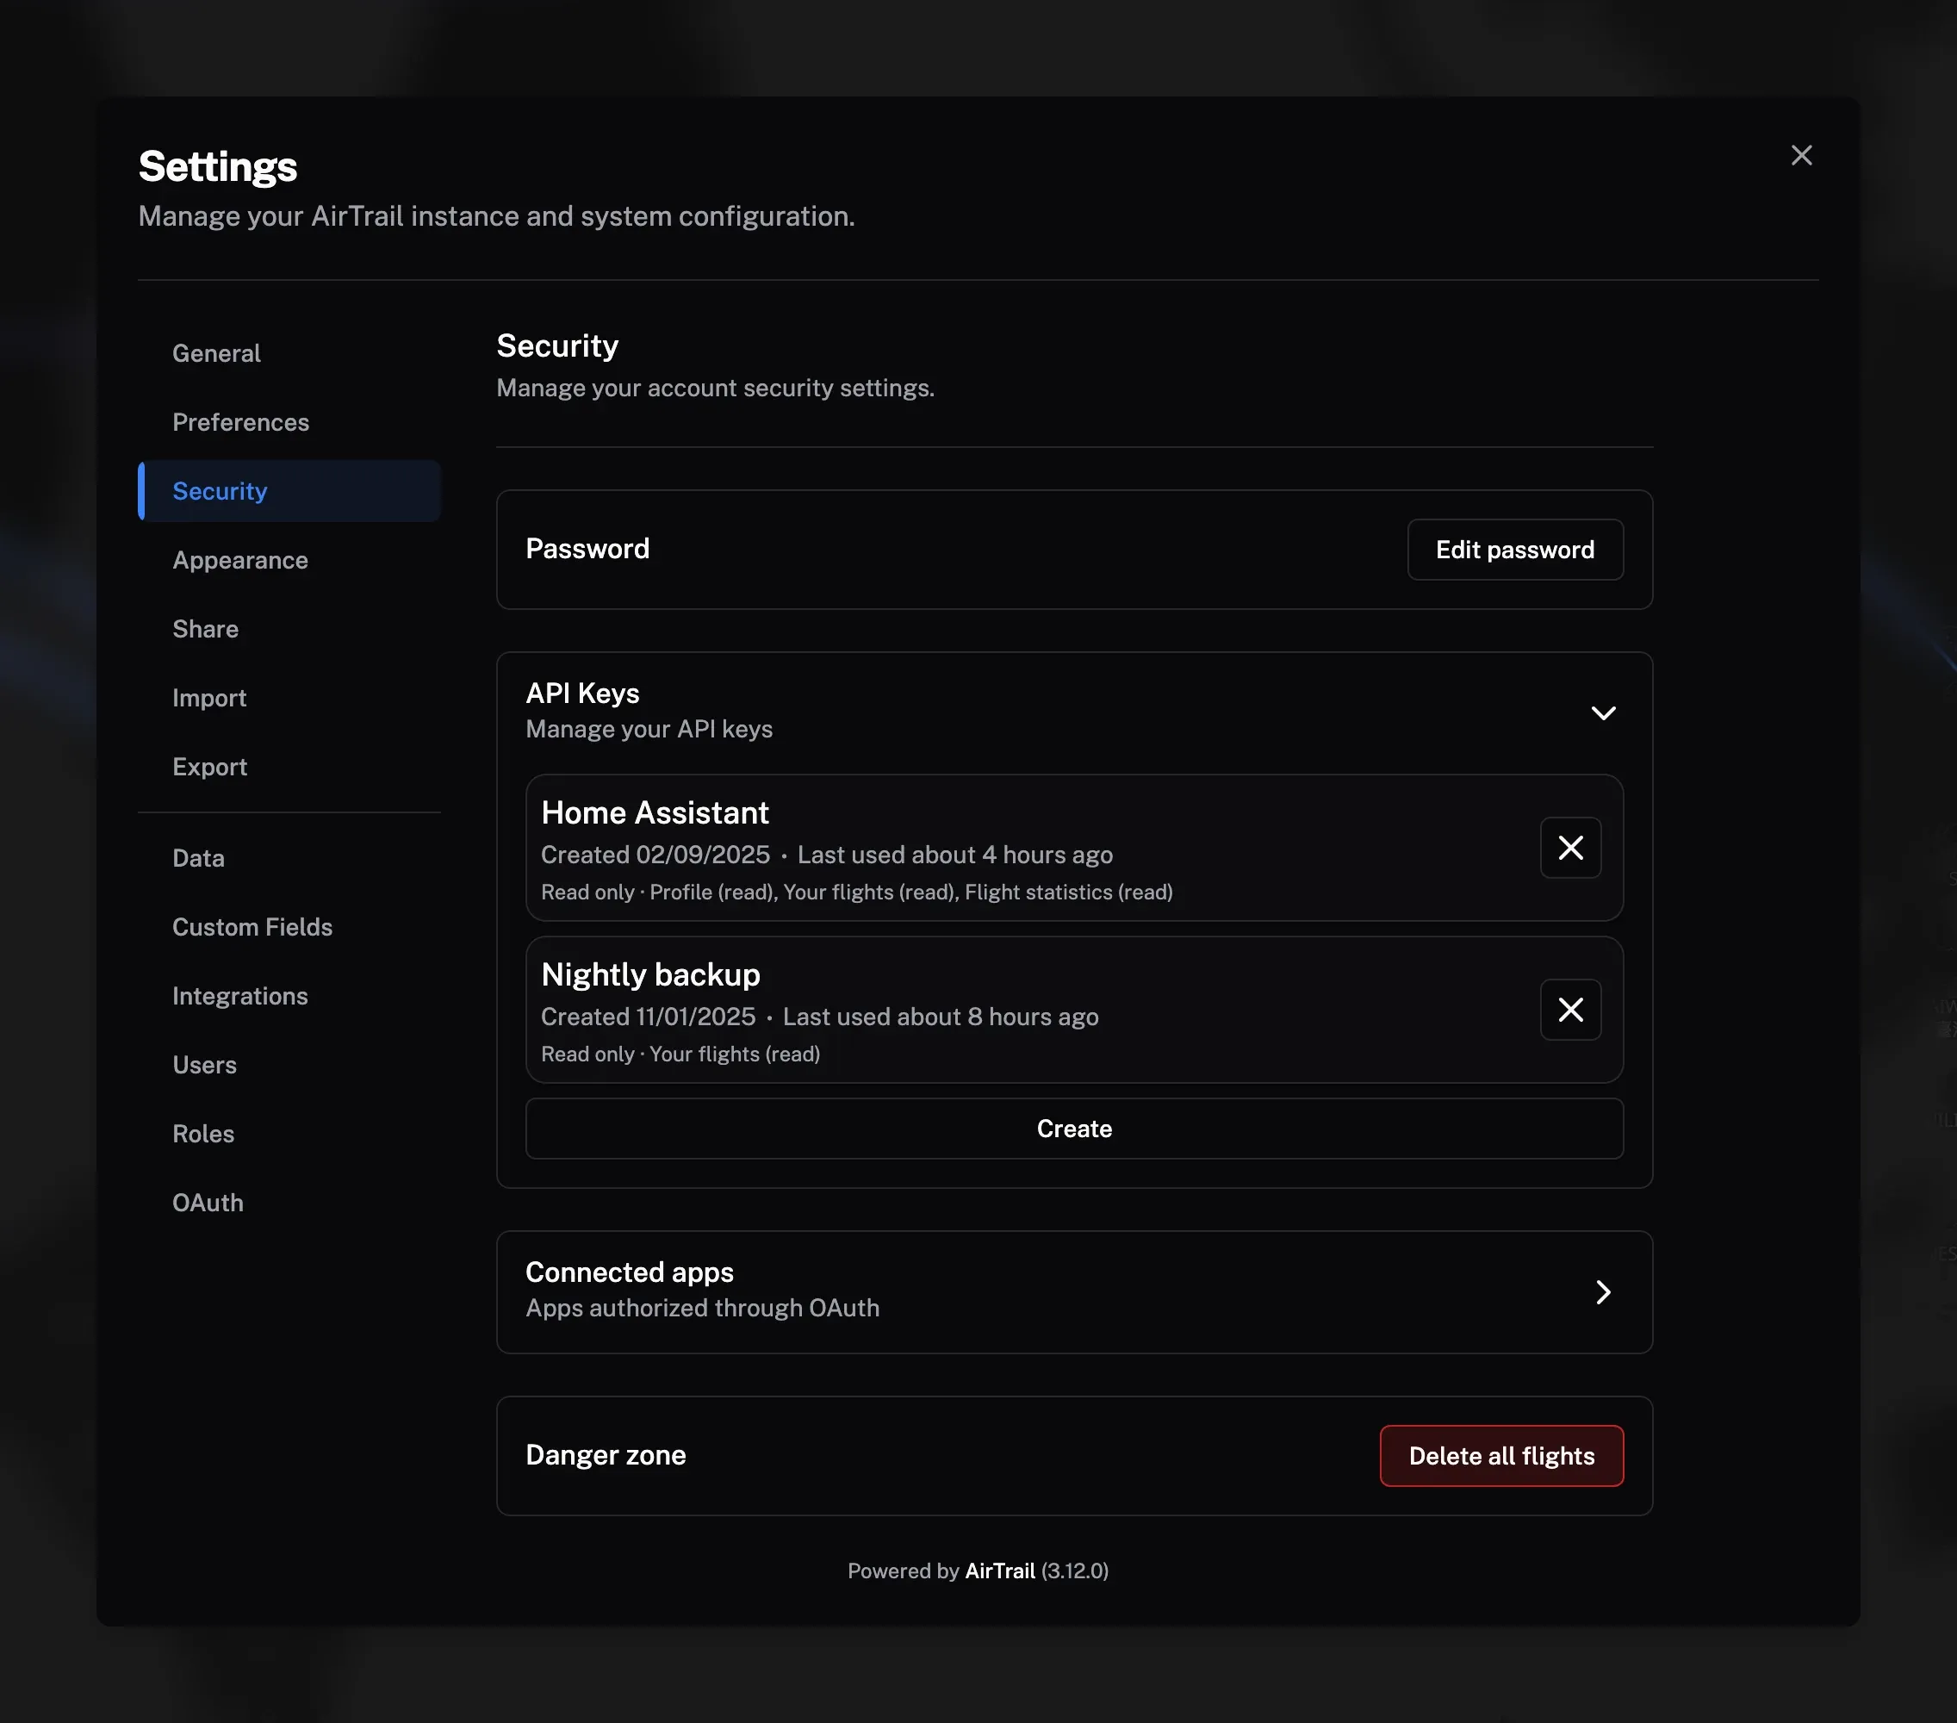Click 'Last used about 4 hours ago'
Viewport: 1957px width, 1723px height.
954,855
